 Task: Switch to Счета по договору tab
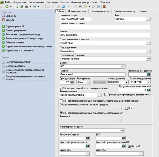click(100, 11)
